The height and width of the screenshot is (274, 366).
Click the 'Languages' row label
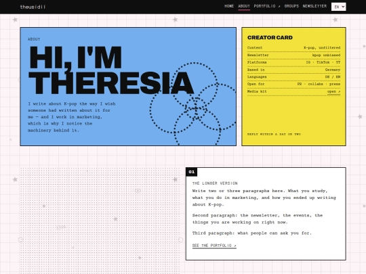(257, 77)
